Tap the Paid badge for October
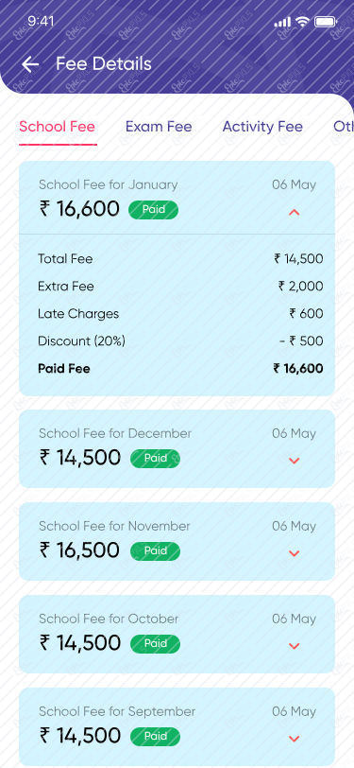The width and height of the screenshot is (354, 768). click(155, 643)
